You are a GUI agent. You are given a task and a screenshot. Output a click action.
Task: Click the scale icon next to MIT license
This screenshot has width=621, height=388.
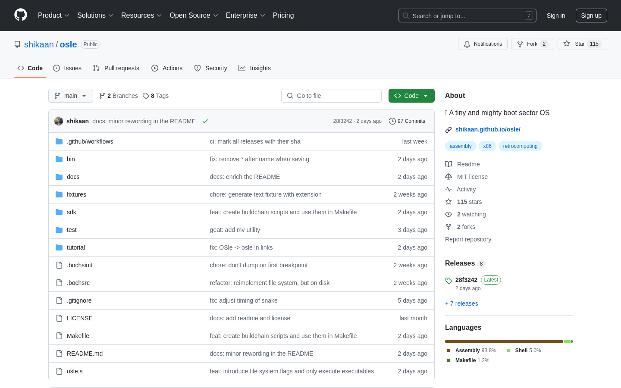[448, 177]
